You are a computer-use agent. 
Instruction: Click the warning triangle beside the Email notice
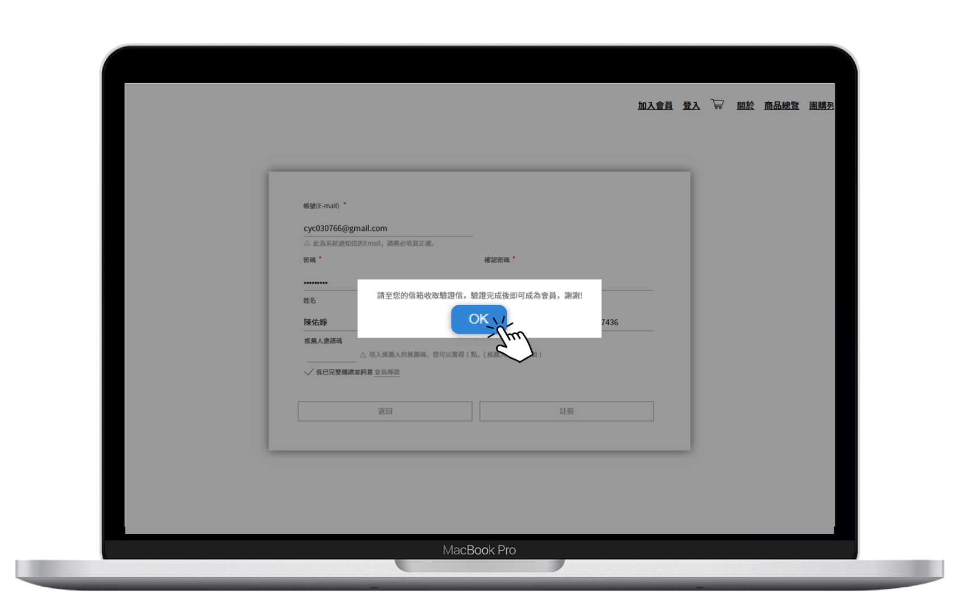(x=307, y=243)
